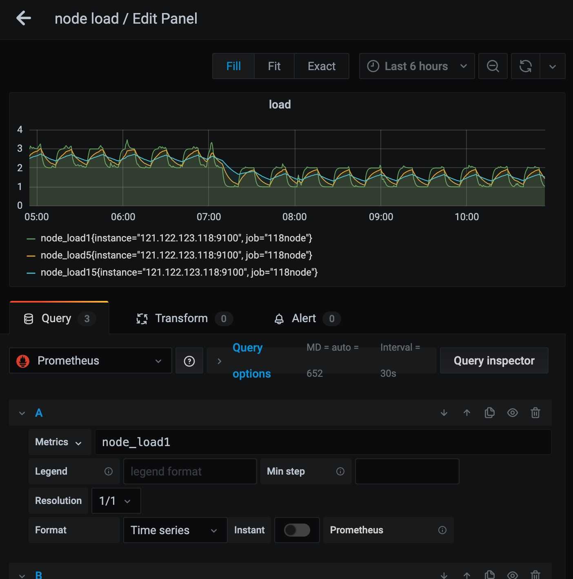The height and width of the screenshot is (579, 573).
Task: Click the load panel title
Action: pyautogui.click(x=280, y=105)
